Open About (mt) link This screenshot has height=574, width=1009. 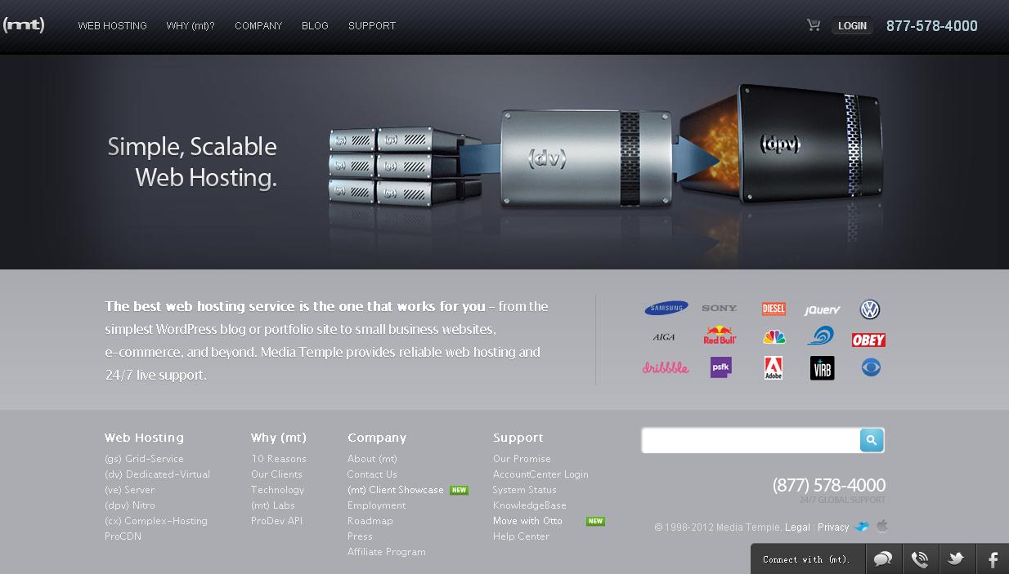coord(372,459)
